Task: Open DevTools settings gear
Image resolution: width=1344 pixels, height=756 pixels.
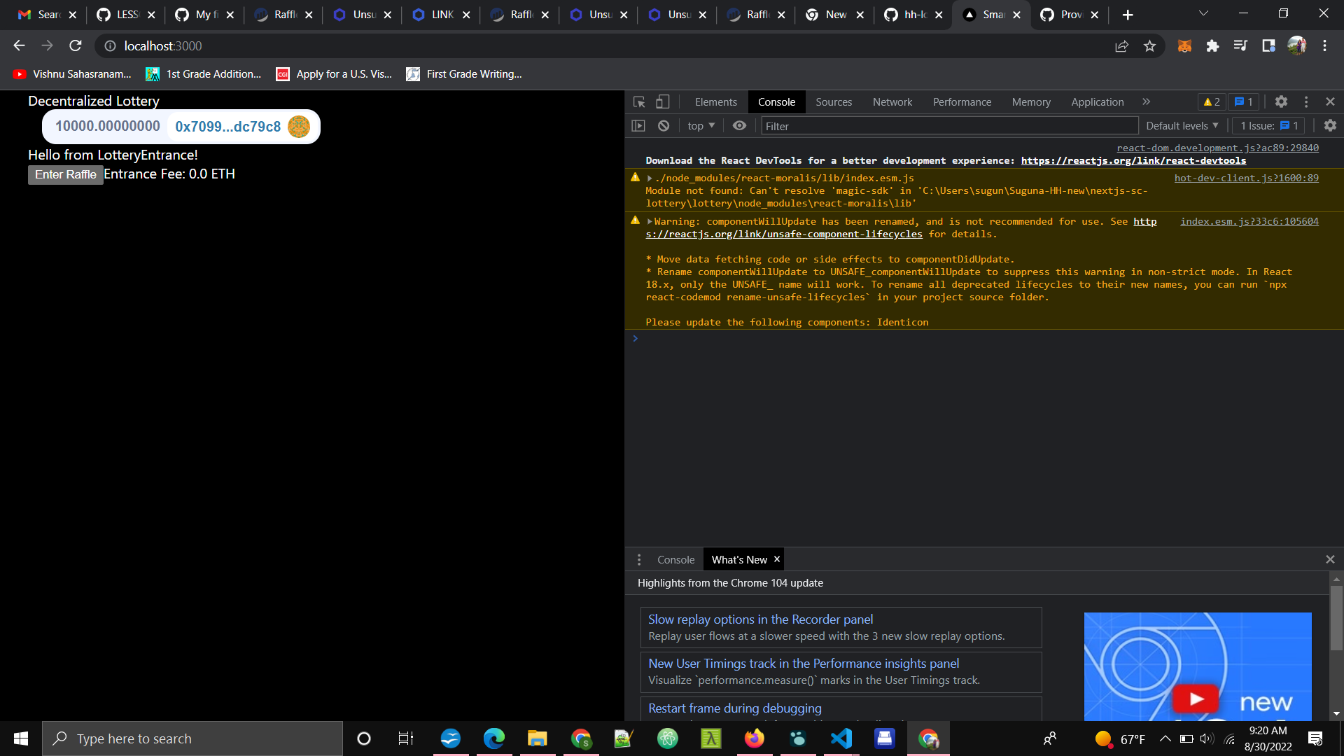Action: pyautogui.click(x=1282, y=101)
